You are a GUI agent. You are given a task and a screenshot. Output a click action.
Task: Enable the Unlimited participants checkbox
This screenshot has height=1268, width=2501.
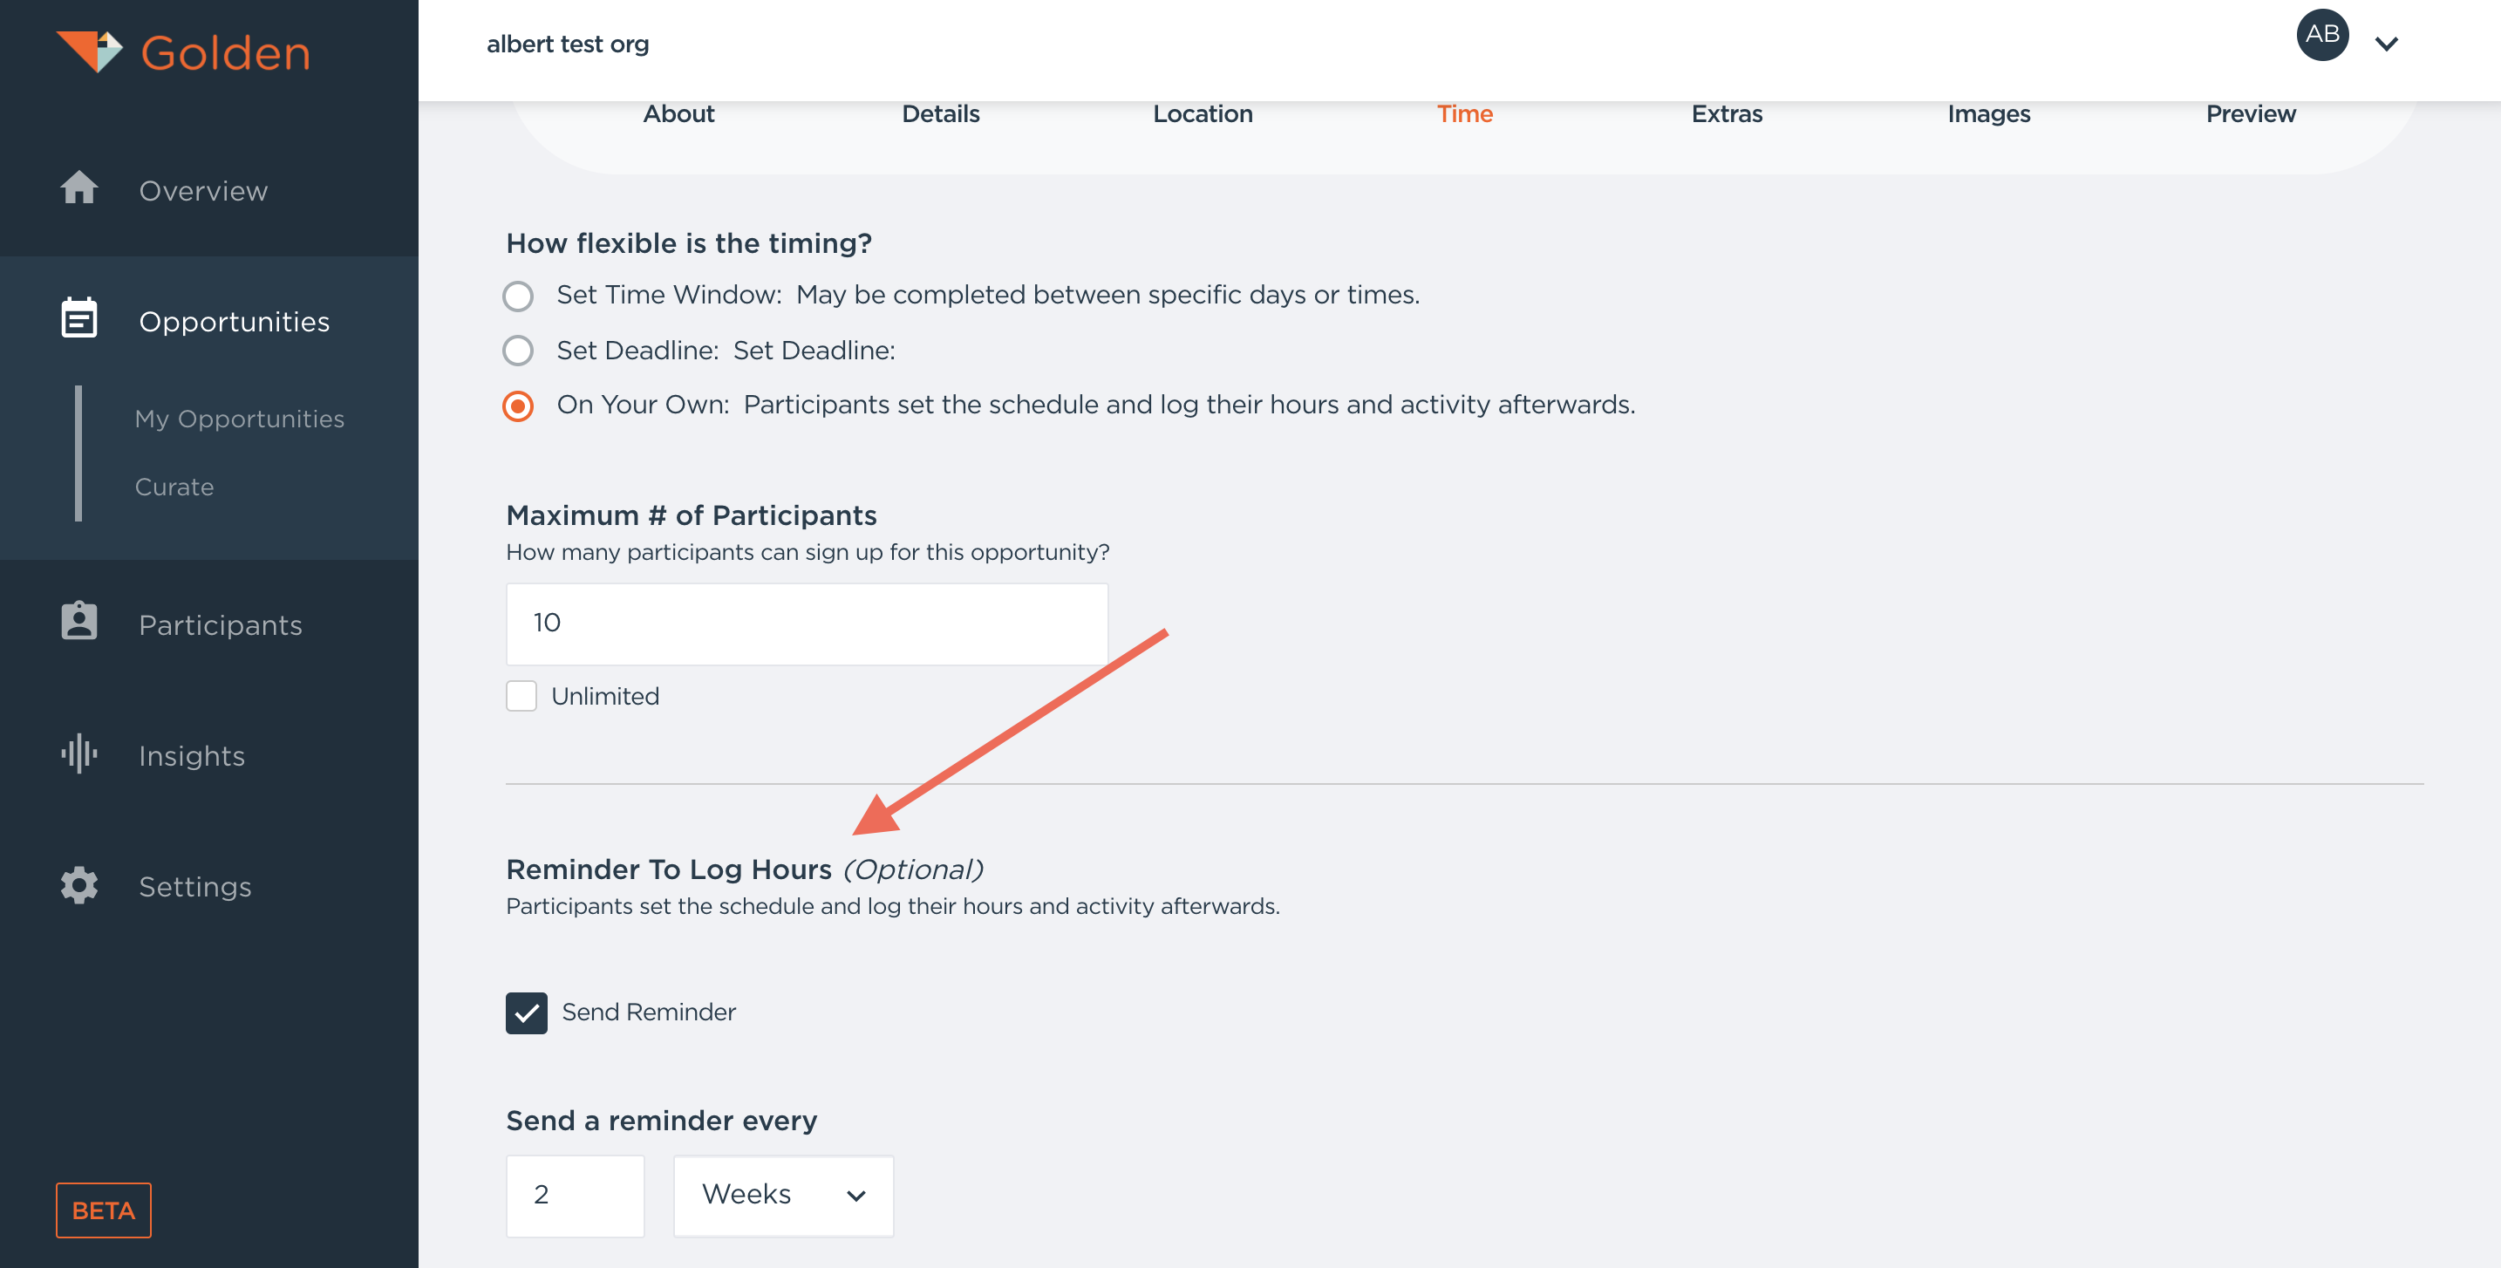[x=521, y=696]
